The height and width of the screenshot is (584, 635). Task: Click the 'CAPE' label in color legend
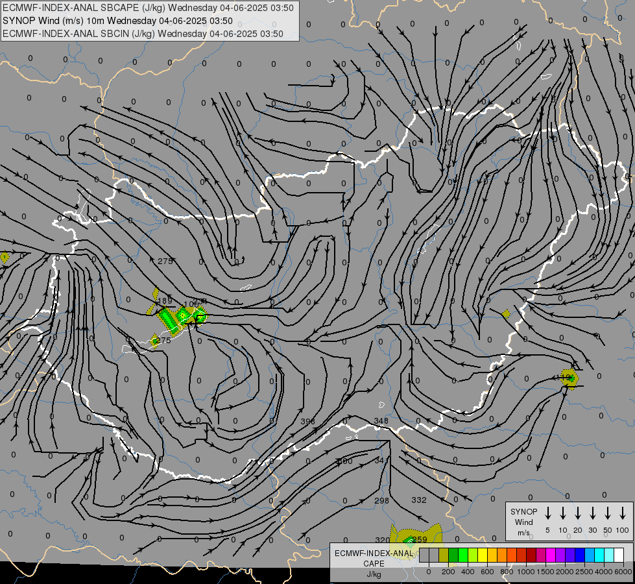coord(374,564)
